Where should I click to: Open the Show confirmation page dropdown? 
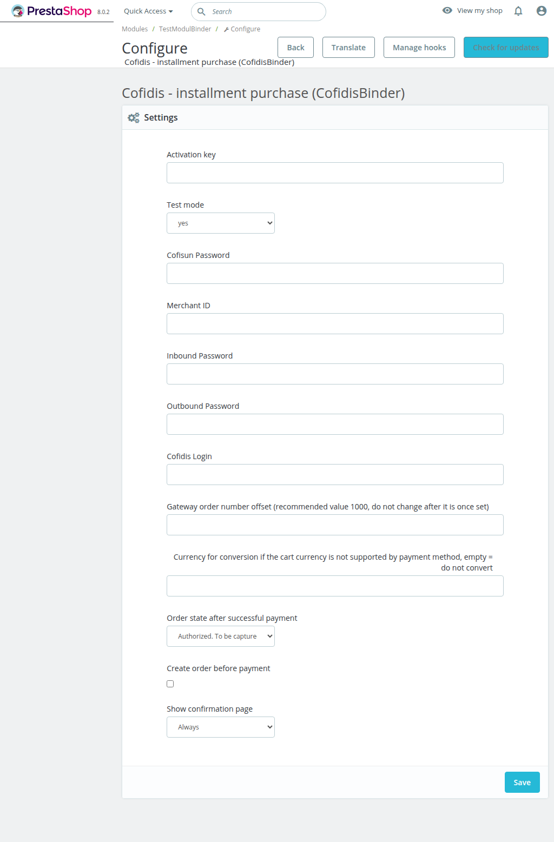220,727
